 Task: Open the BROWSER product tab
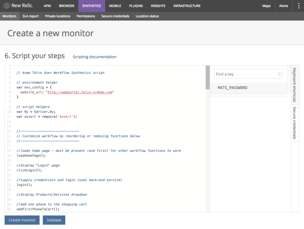pos(66,6)
